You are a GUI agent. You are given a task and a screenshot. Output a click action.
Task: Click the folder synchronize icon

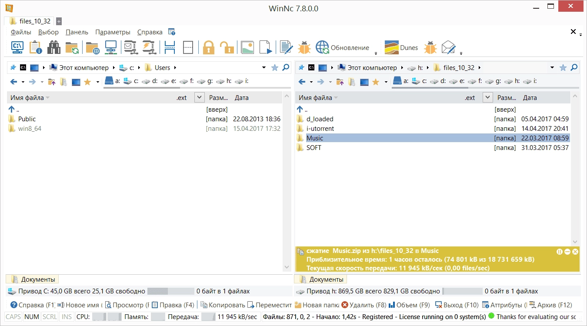tap(72, 47)
